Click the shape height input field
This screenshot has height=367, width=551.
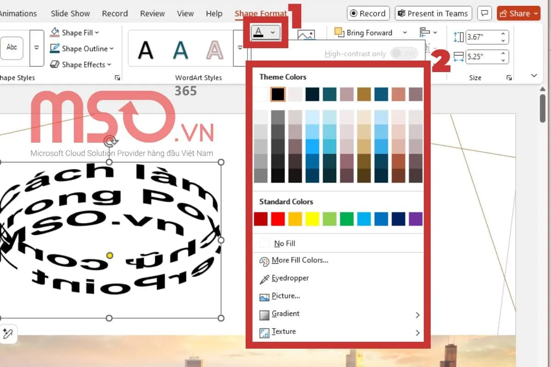tap(482, 37)
